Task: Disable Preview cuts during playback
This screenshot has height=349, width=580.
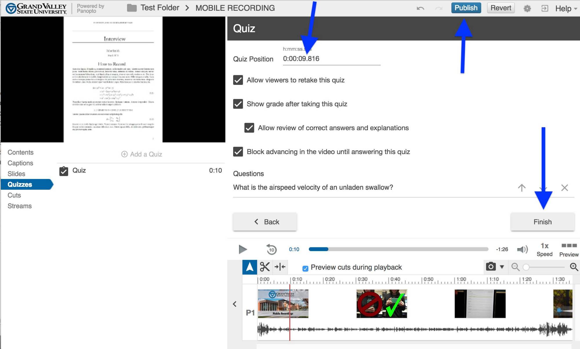Action: click(x=305, y=268)
